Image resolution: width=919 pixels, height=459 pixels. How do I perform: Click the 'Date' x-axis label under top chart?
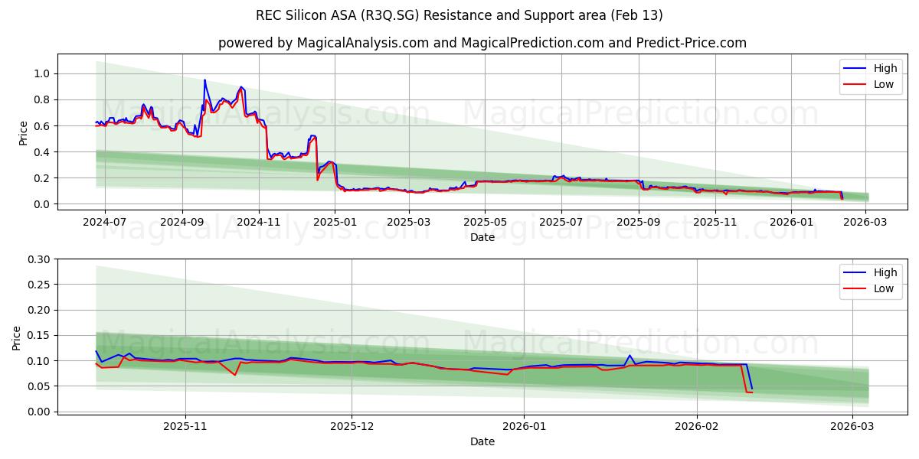coord(482,237)
